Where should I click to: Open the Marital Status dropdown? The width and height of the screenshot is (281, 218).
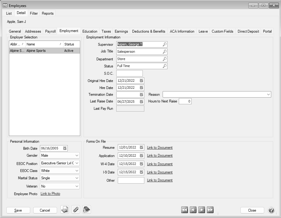[x=77, y=178]
